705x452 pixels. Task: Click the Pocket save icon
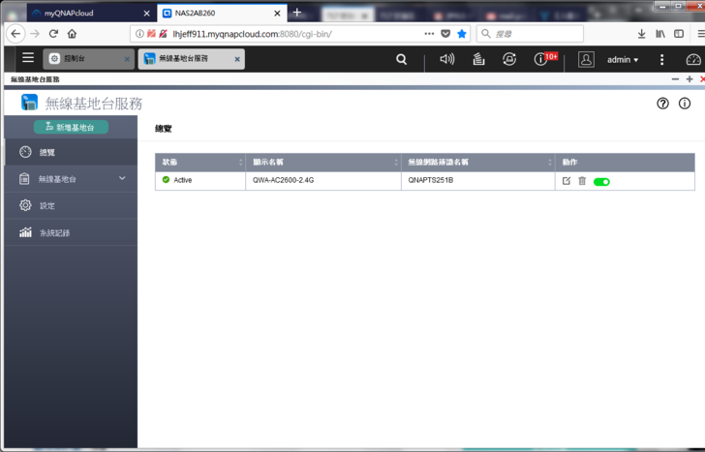[x=445, y=34]
